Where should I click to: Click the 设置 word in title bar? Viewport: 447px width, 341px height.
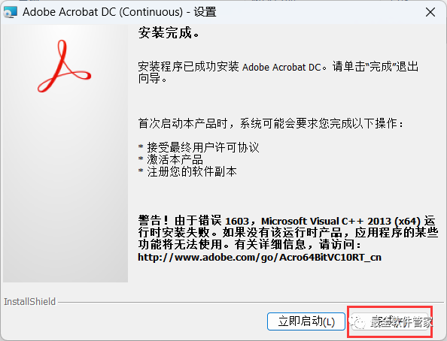(205, 12)
